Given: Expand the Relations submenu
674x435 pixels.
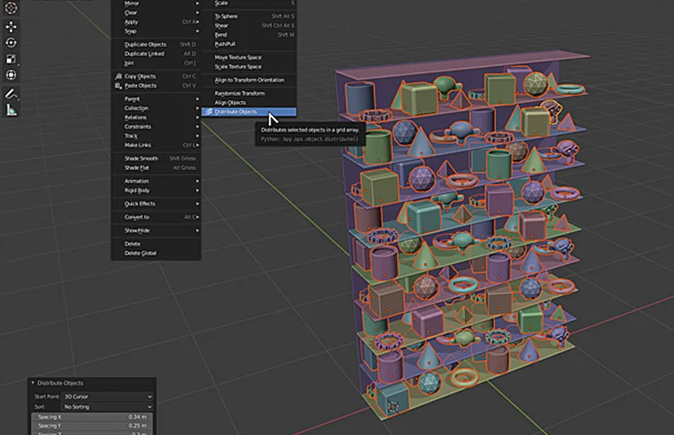Looking at the screenshot, I should pyautogui.click(x=156, y=117).
